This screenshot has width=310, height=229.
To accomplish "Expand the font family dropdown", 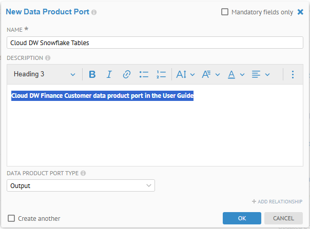I will (210, 74).
